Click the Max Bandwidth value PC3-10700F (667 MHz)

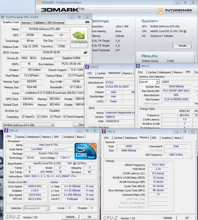coord(176,91)
